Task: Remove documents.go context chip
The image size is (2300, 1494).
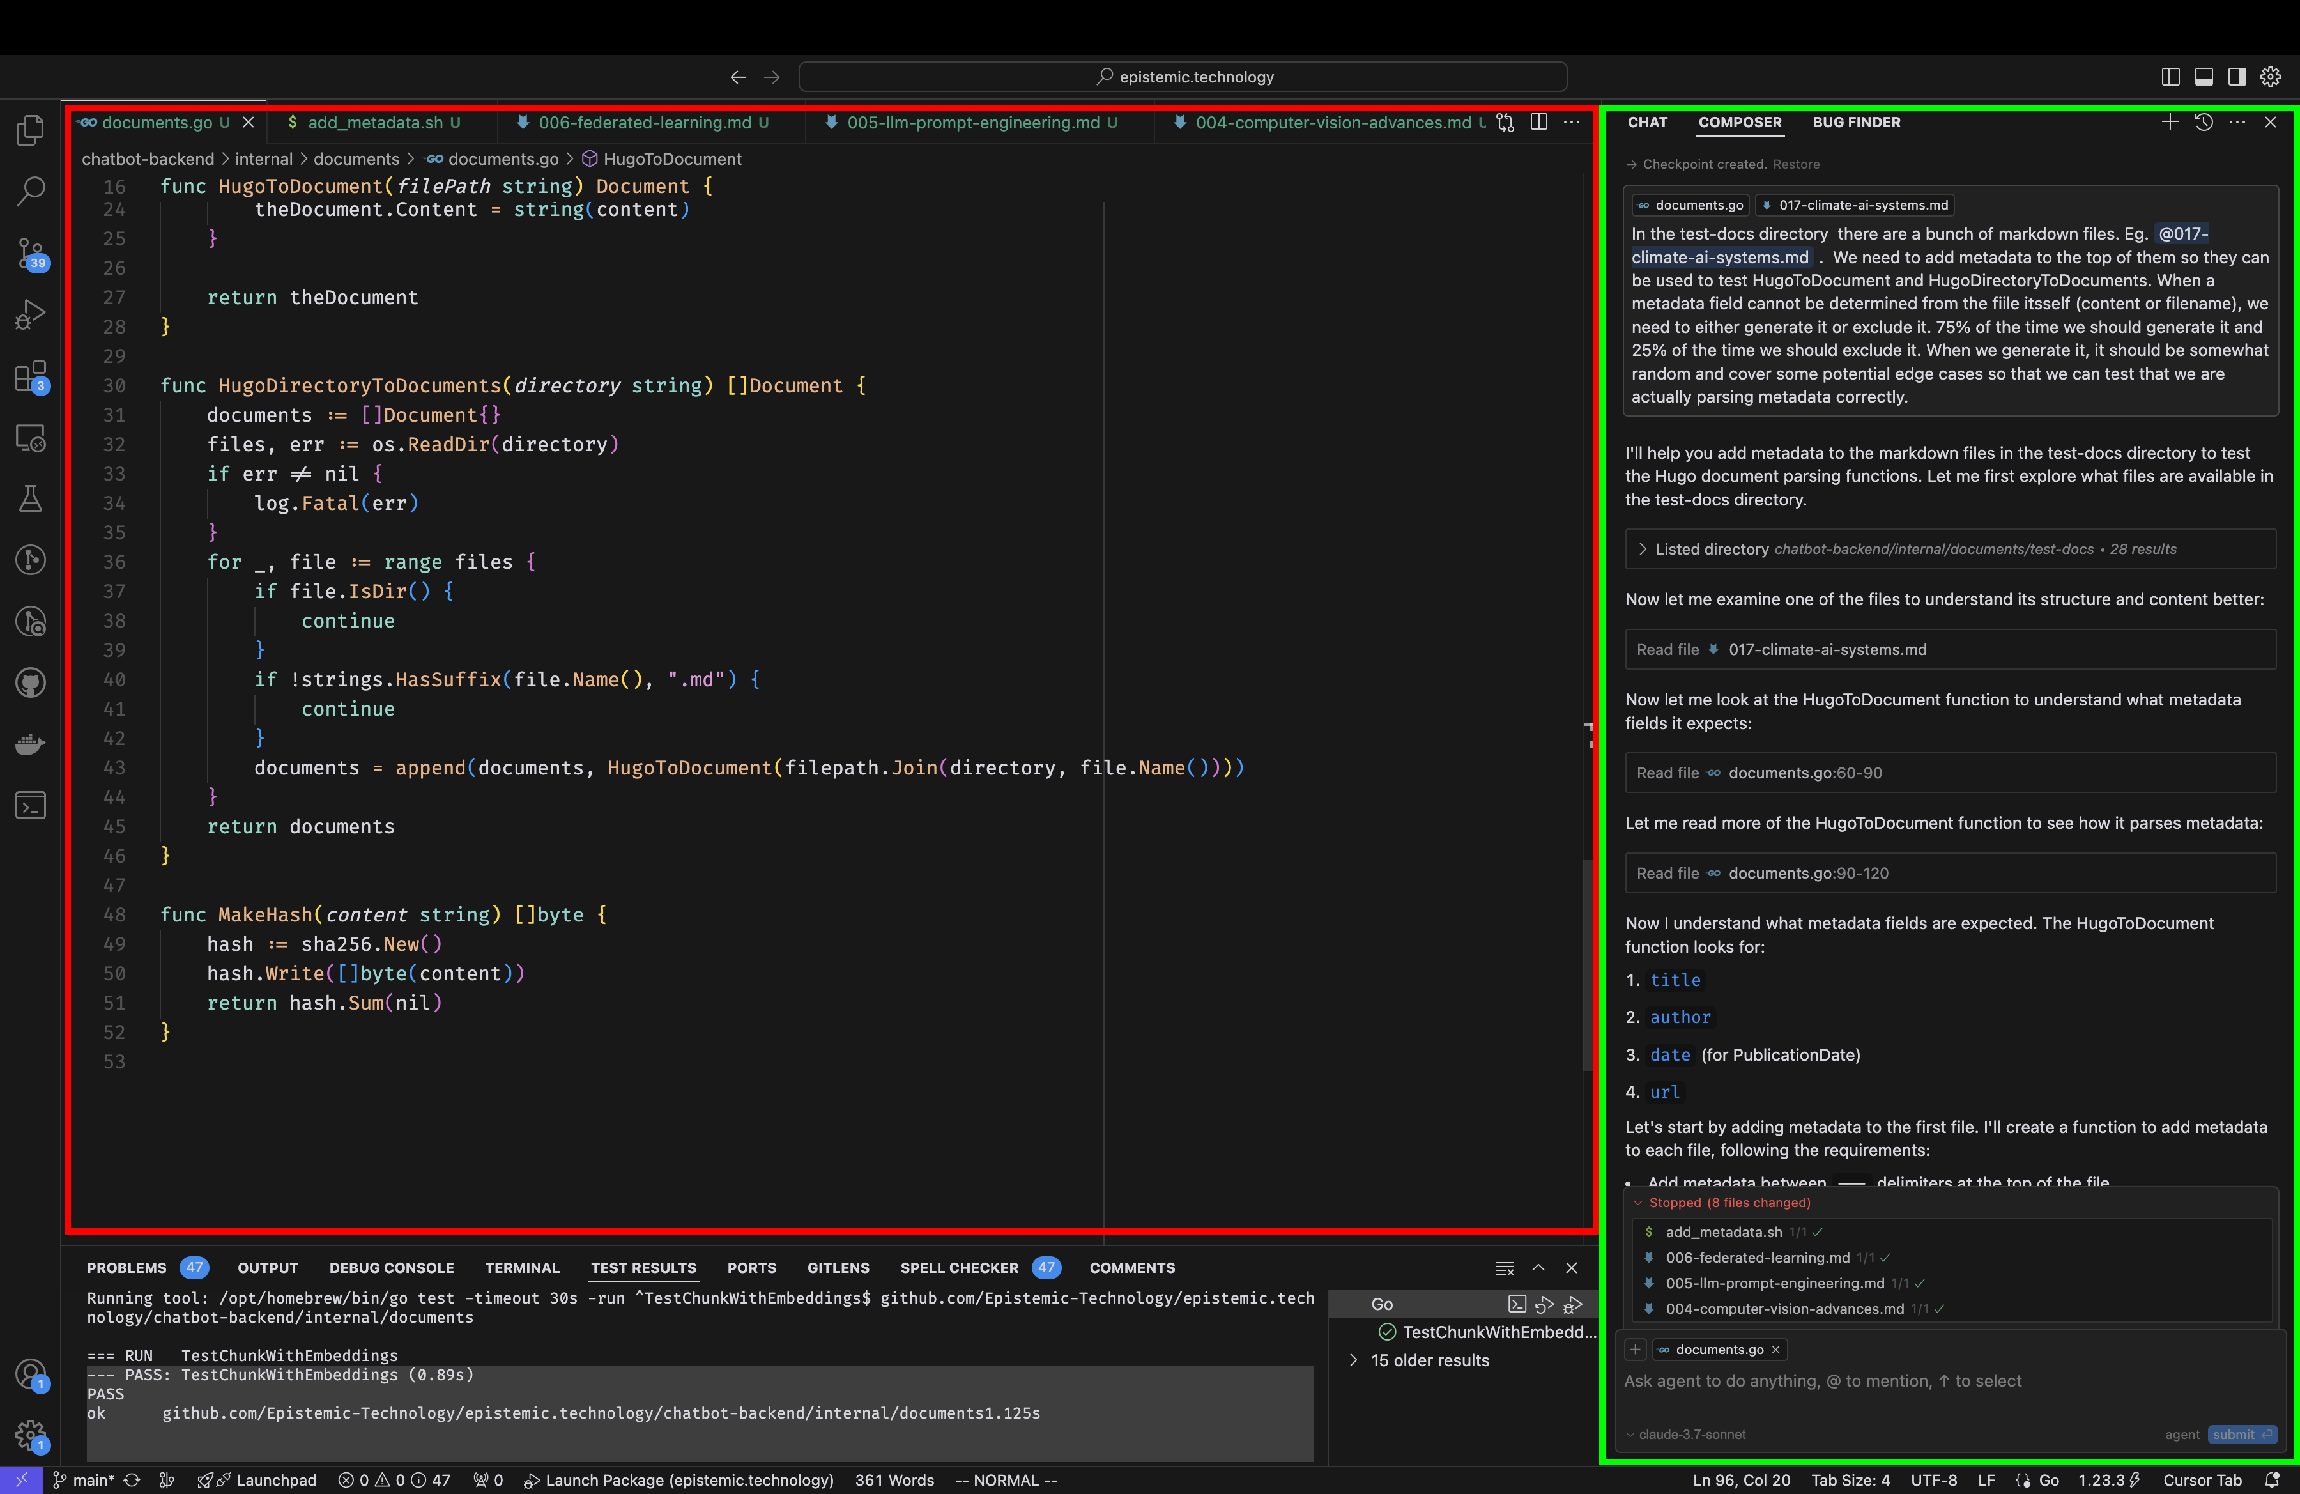Action: [x=1775, y=1349]
